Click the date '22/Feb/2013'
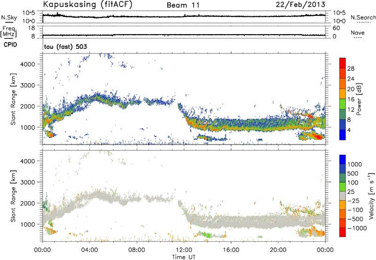The width and height of the screenshot is (376, 260). pyautogui.click(x=300, y=4)
